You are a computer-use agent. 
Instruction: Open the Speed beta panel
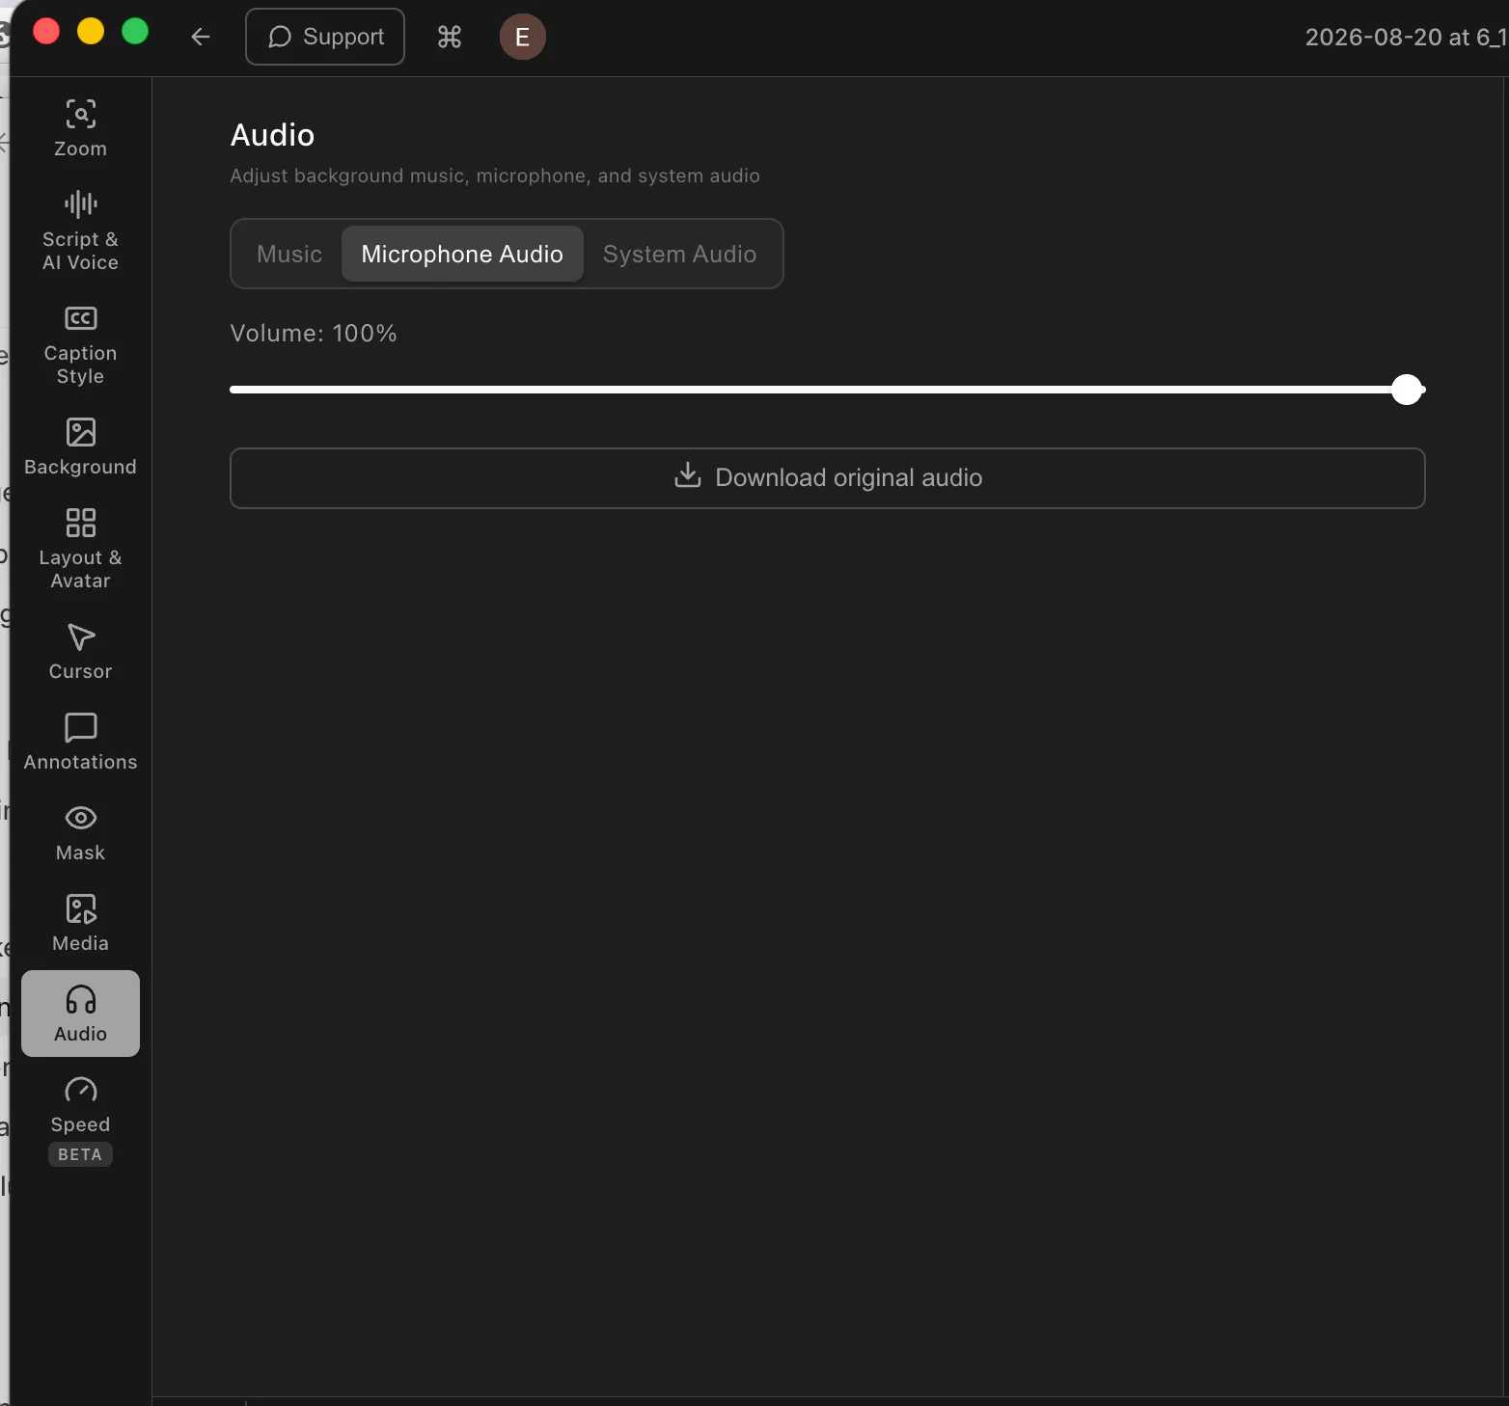coord(80,1120)
